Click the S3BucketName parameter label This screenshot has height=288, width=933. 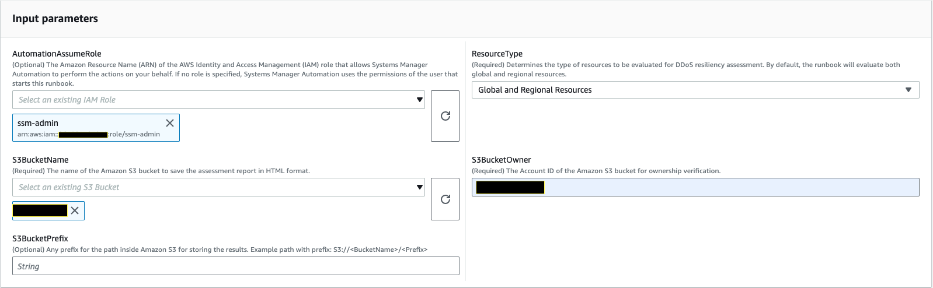40,160
